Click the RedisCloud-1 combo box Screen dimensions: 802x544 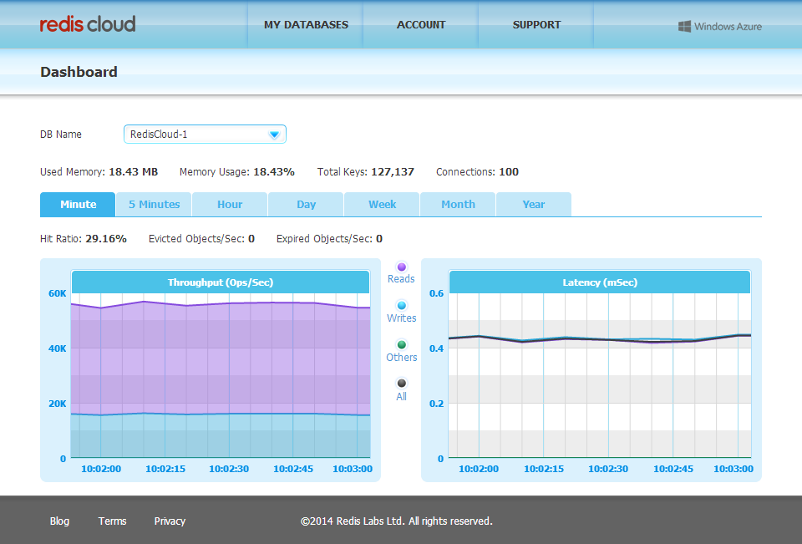(205, 134)
